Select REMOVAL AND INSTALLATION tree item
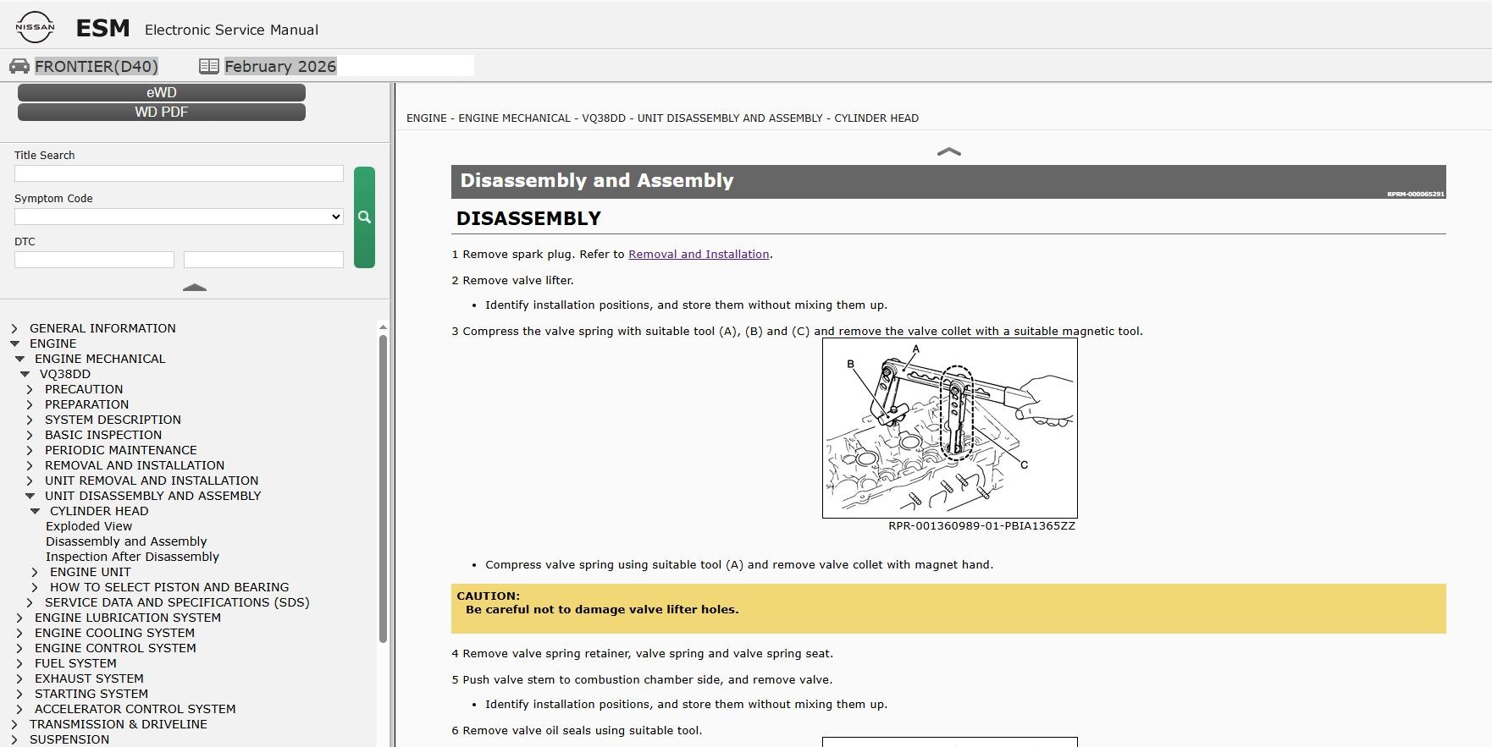Screen dimensions: 1492x747 135,465
